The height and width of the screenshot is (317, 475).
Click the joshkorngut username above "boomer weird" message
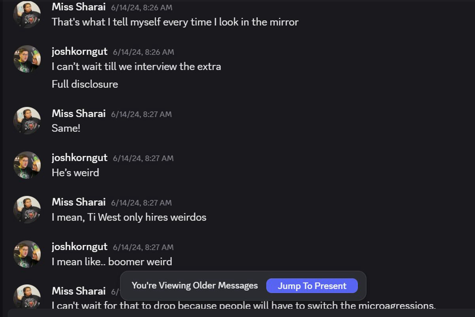coord(79,247)
